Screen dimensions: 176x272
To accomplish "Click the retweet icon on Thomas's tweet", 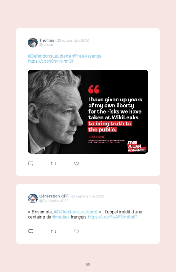I will (53, 164).
